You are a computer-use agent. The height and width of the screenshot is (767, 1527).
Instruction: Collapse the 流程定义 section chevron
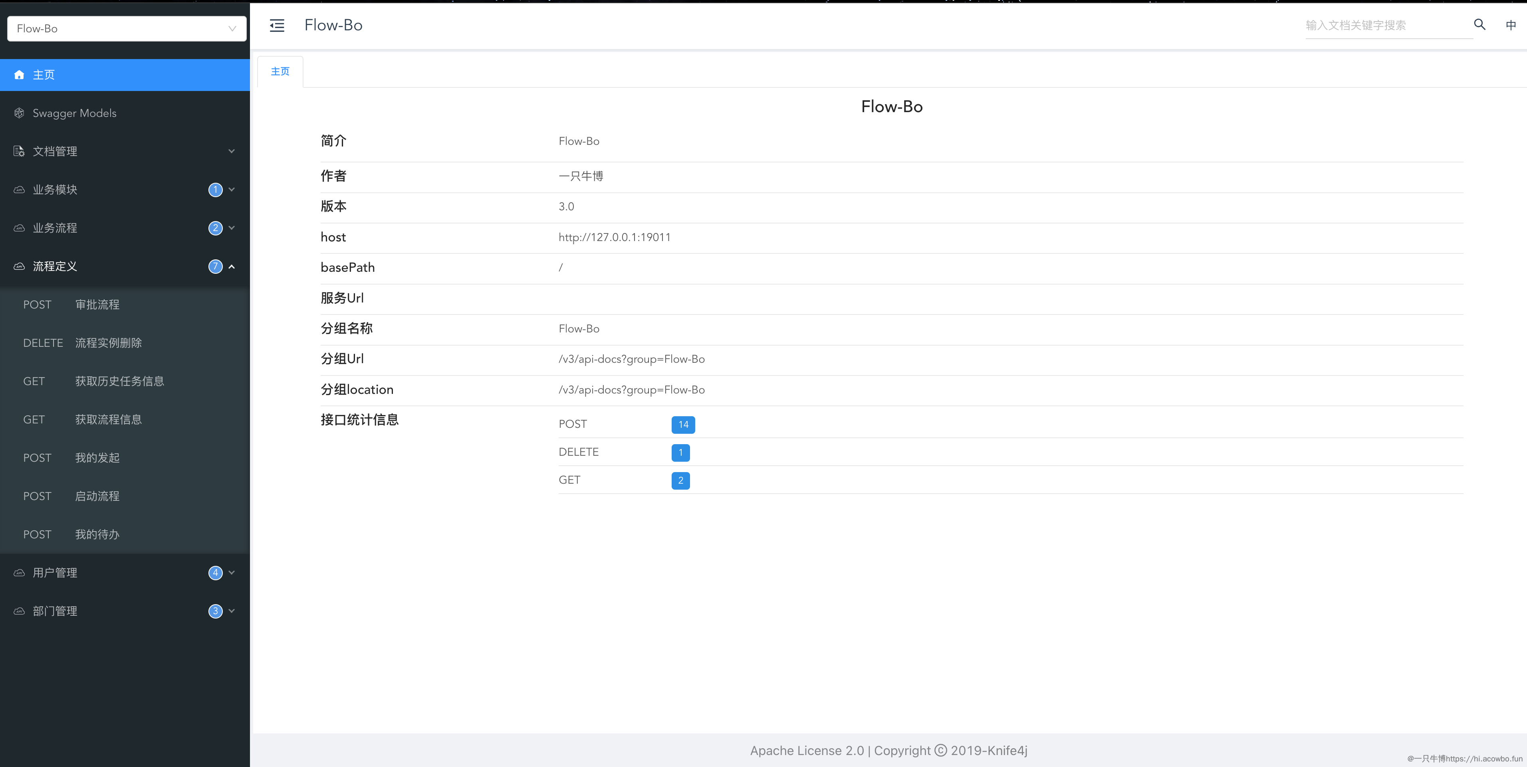[x=232, y=267]
